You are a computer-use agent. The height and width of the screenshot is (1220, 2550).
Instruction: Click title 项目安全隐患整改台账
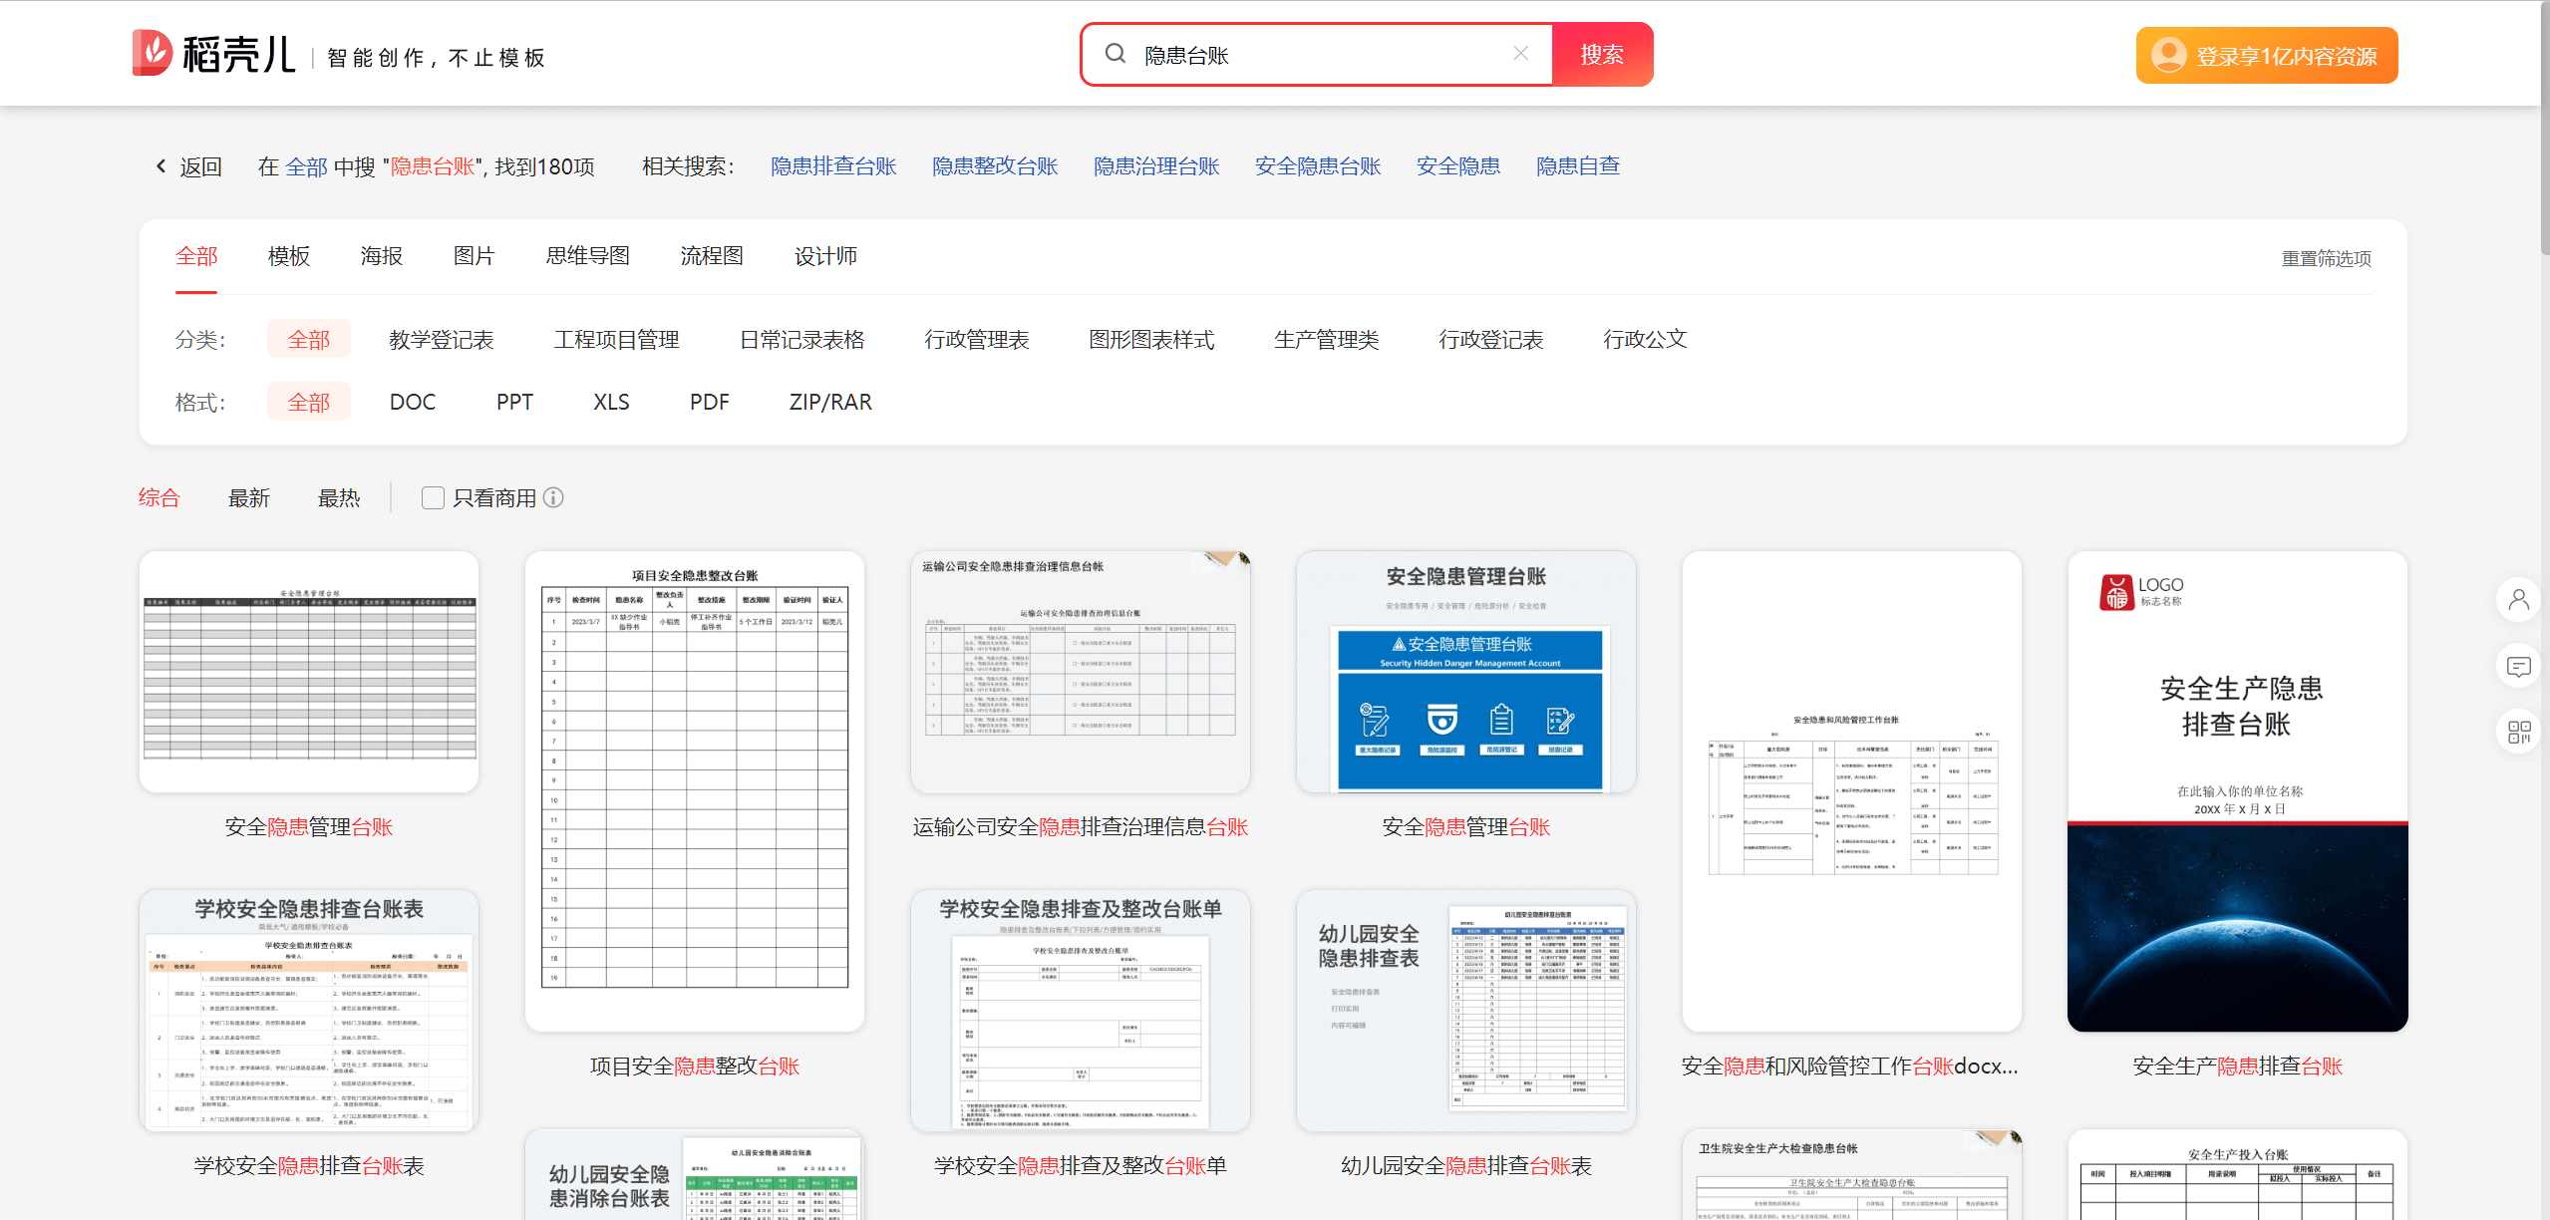pyautogui.click(x=695, y=1067)
